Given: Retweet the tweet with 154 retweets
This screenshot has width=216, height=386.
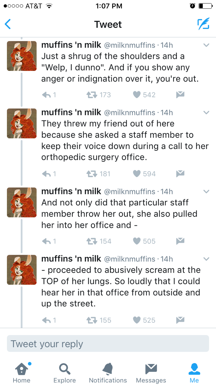Looking at the screenshot, I should (x=90, y=241).
